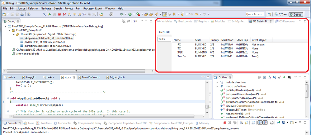Open Display Selected Console dropdown
The width and height of the screenshot is (311, 135).
click(288, 123)
